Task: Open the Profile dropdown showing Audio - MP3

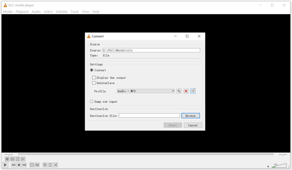Action: tap(146, 91)
